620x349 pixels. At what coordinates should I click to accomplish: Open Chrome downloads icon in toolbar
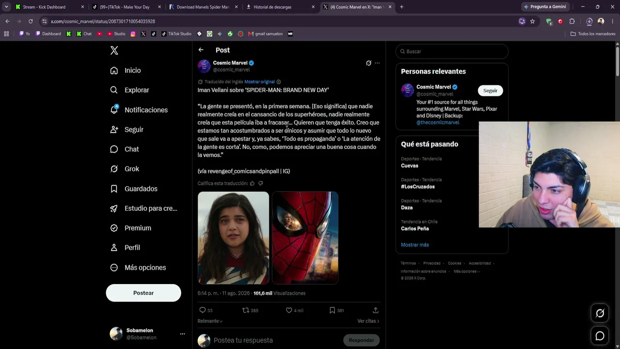tap(589, 21)
